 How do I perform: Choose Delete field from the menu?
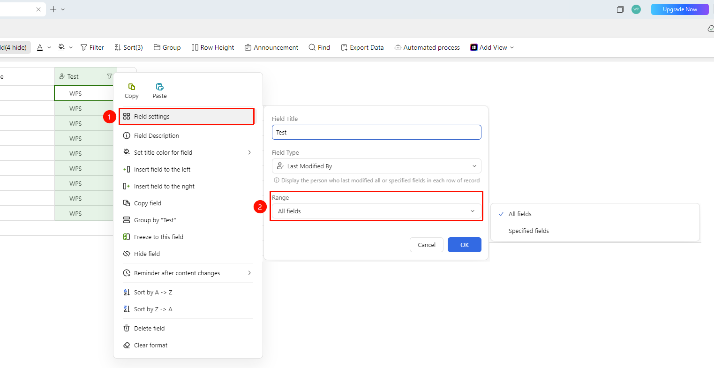[188, 328]
